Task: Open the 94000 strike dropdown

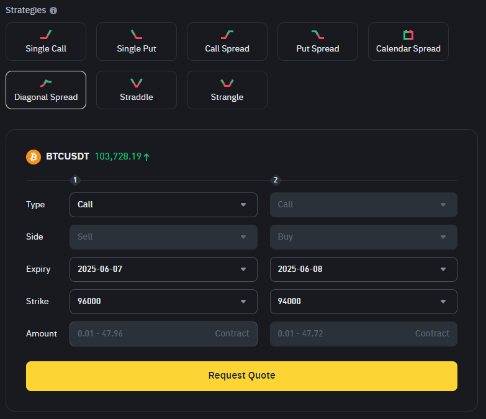Action: pyautogui.click(x=364, y=301)
